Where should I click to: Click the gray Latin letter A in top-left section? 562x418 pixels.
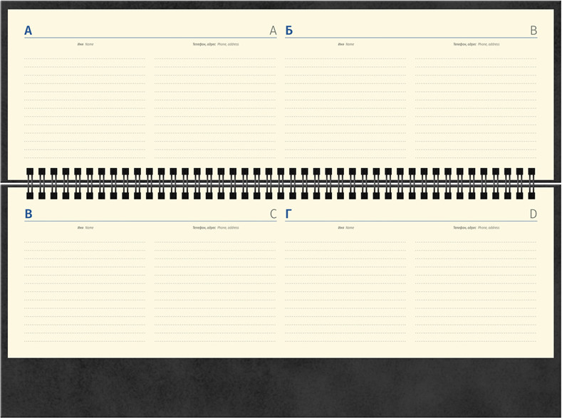tap(273, 31)
